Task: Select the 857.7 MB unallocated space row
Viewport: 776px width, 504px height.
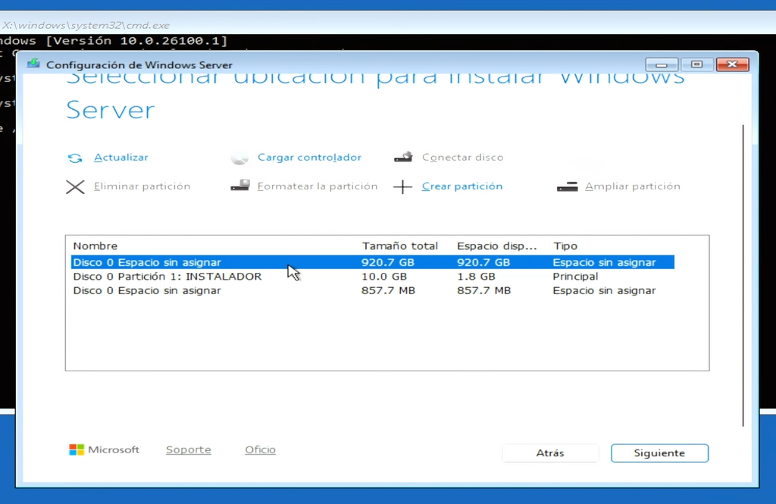Action: pos(373,290)
